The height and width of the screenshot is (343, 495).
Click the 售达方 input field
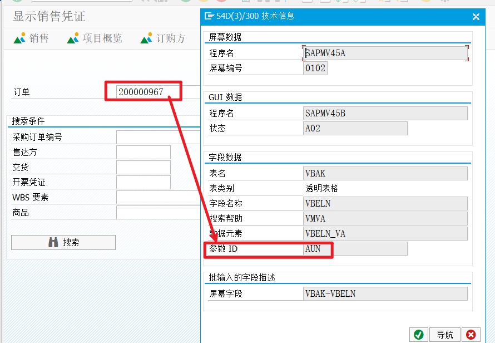pos(143,153)
